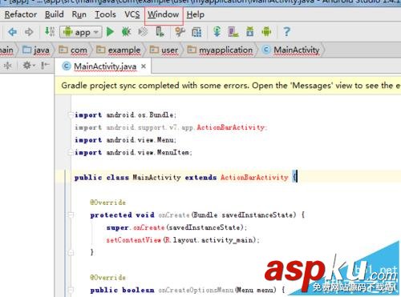Open settings via wrench icon
Viewport: 401px width, 297px height.
(x=180, y=32)
